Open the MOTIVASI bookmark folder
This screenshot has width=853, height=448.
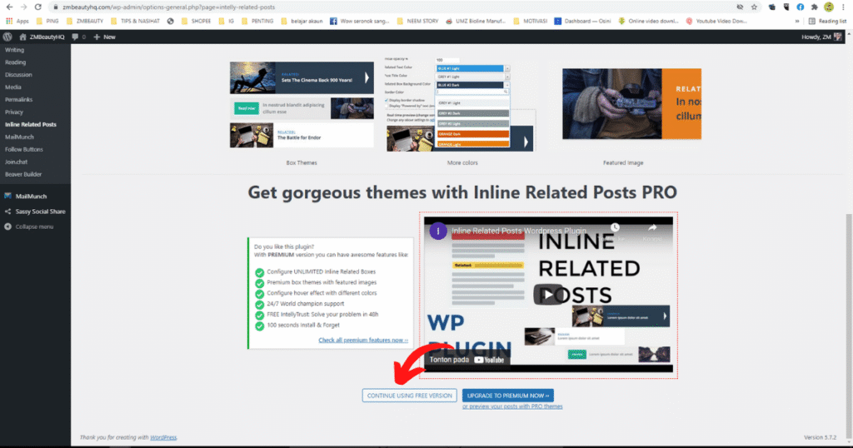coord(531,21)
